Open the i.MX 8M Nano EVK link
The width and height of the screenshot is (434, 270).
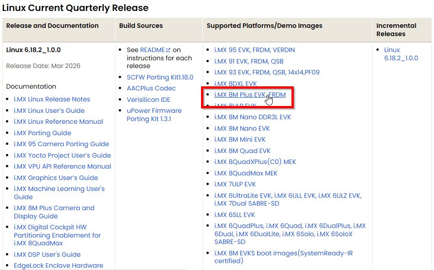point(242,128)
